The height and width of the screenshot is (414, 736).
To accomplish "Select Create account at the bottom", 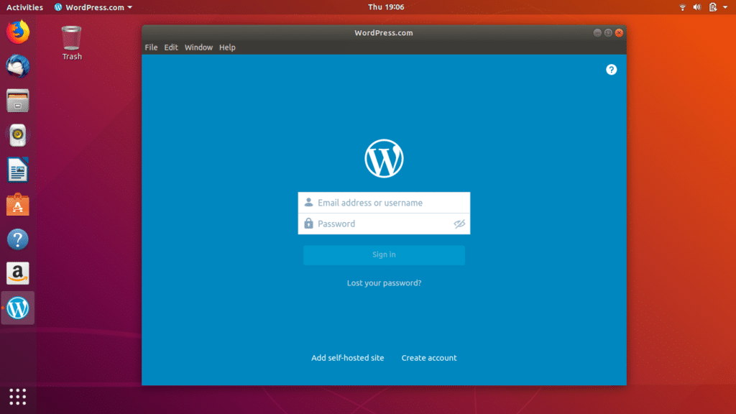I will [429, 357].
